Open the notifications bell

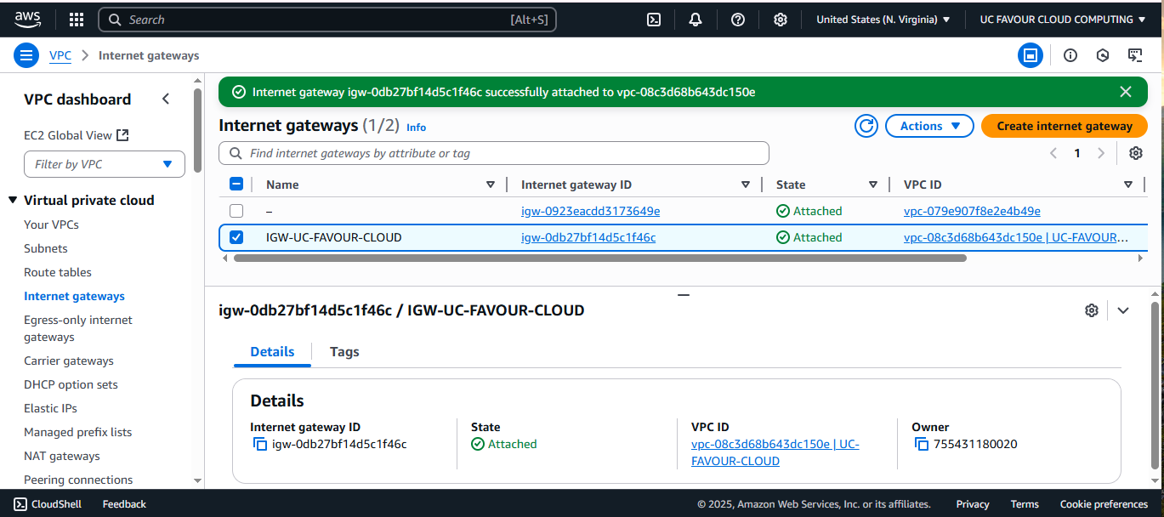pyautogui.click(x=696, y=20)
